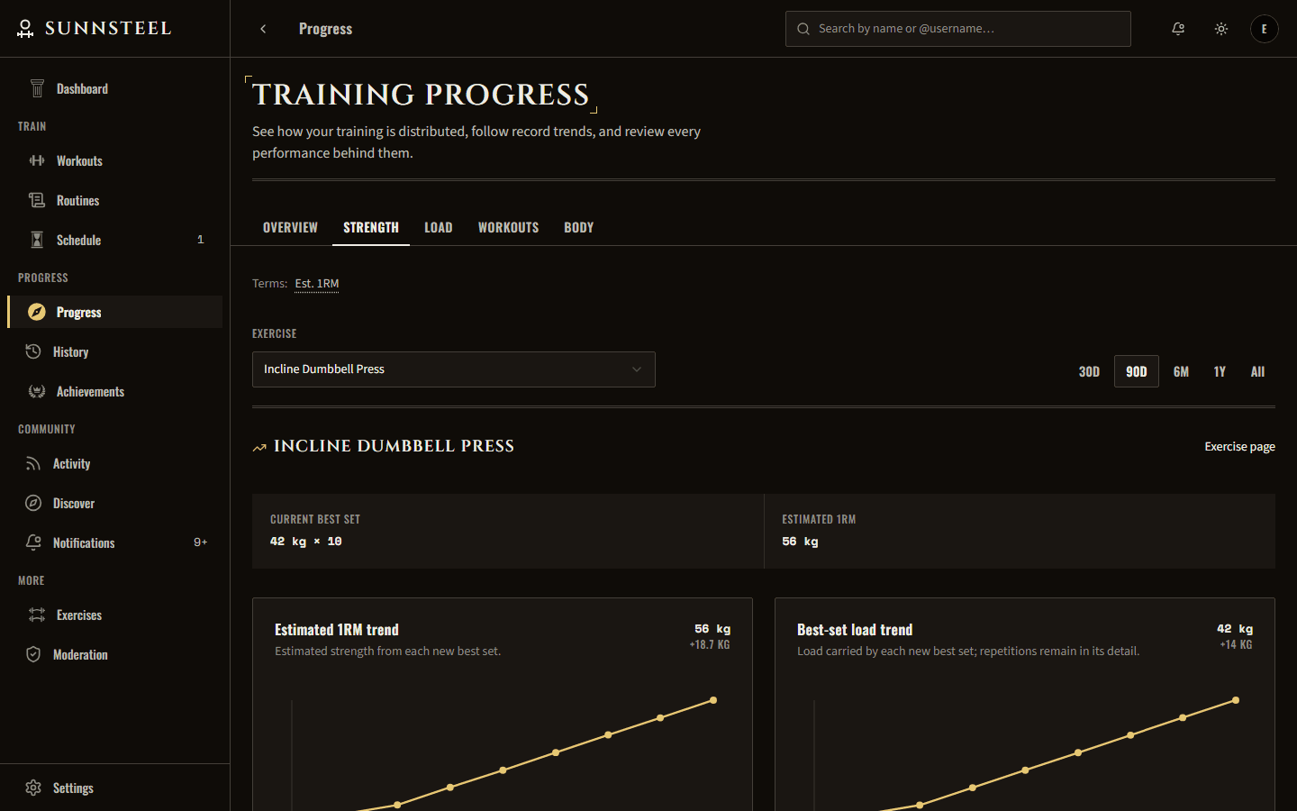The width and height of the screenshot is (1297, 811).
Task: Click the Current Best Set card
Action: (508, 531)
